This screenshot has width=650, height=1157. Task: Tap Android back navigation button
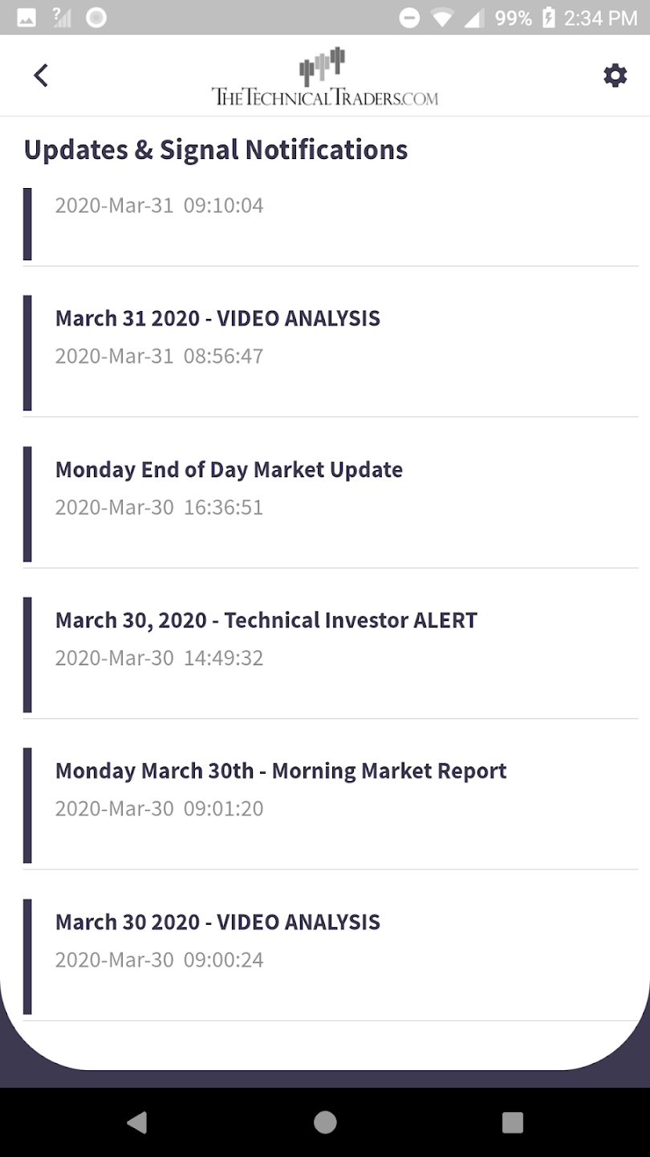(137, 1122)
